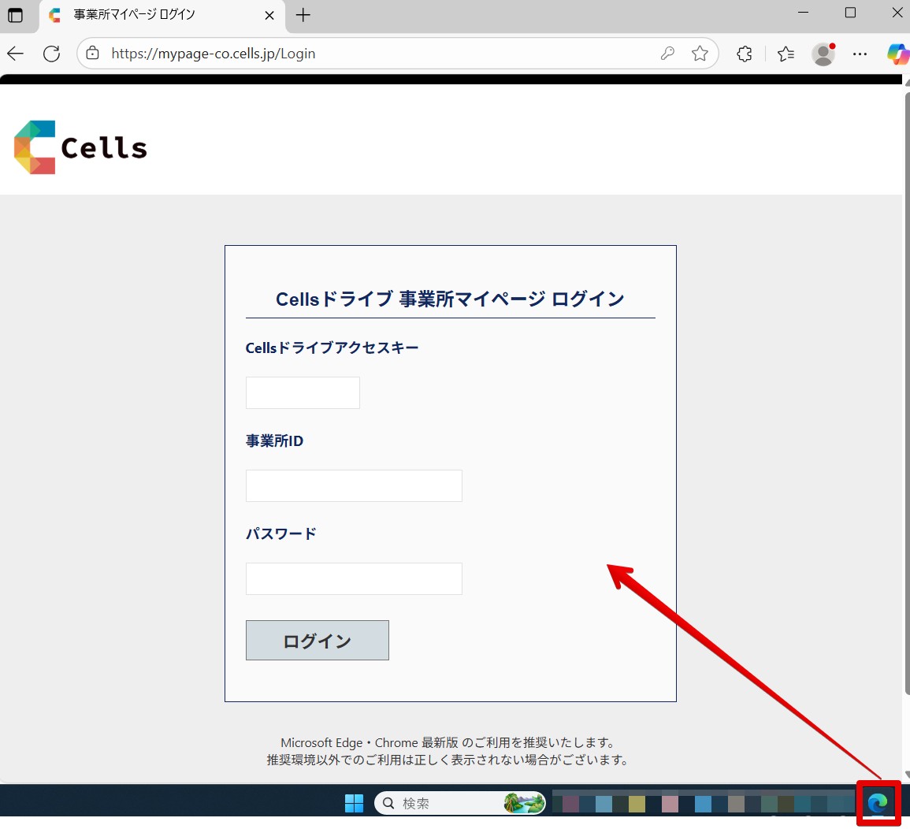Viewport: 910px width, 829px height.
Task: Click Cellsドライブ 事業所マイページ ログイン heading
Action: (x=450, y=299)
